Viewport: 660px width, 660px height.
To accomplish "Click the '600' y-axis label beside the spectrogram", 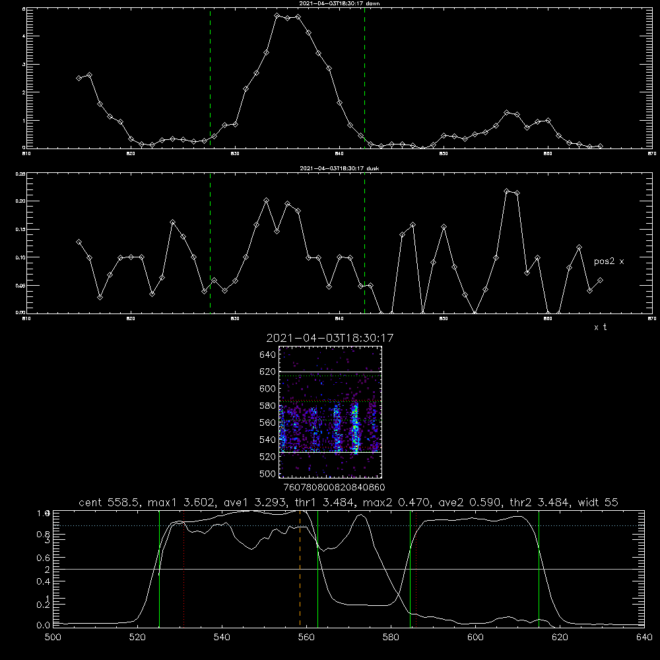I will (x=268, y=389).
